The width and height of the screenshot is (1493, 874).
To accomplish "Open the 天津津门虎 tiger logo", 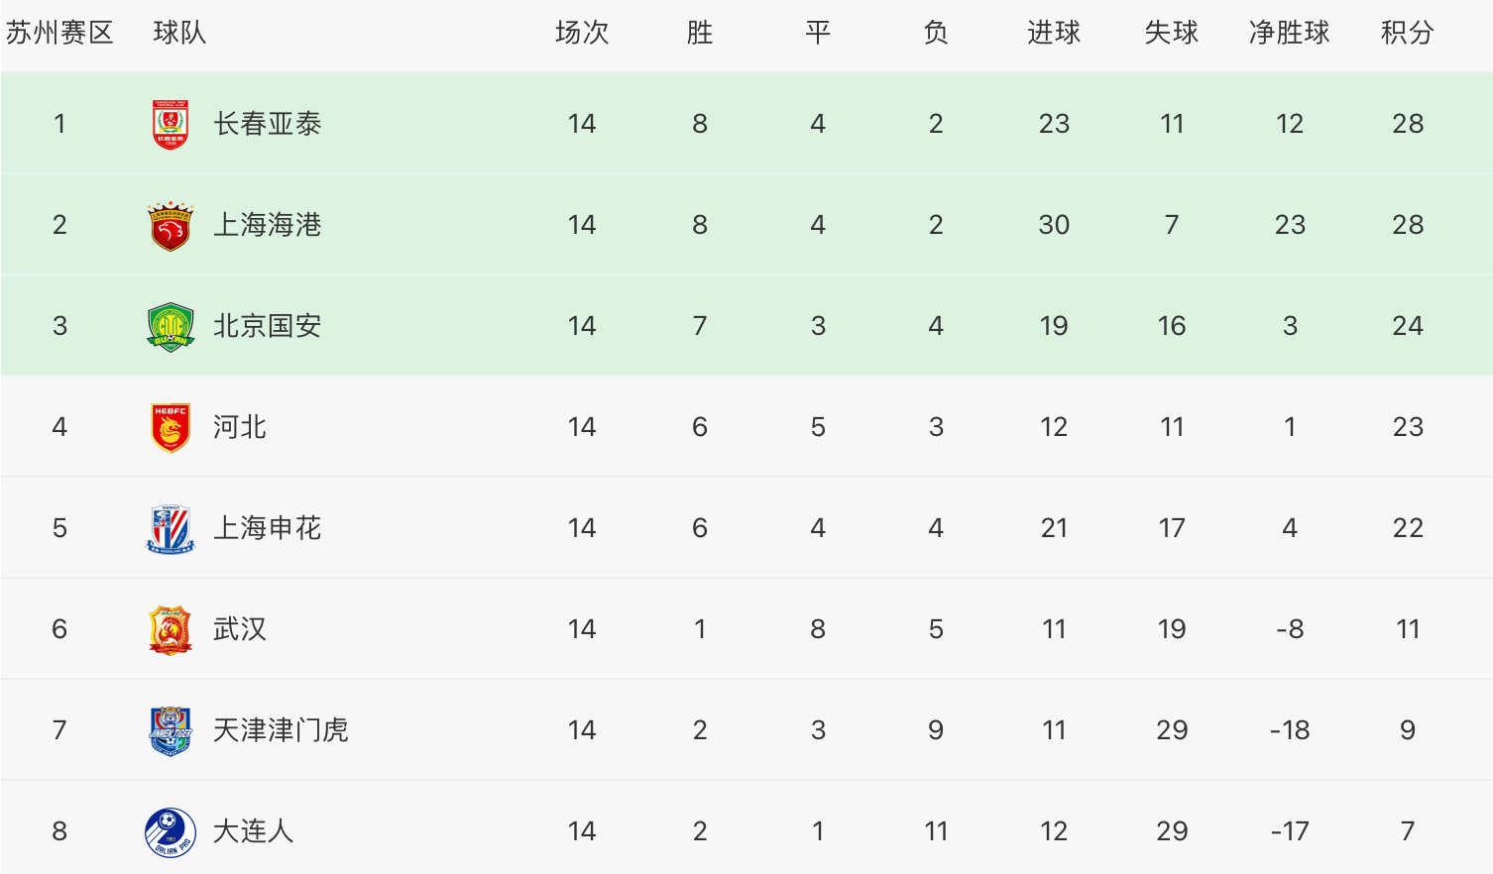I will click(171, 731).
